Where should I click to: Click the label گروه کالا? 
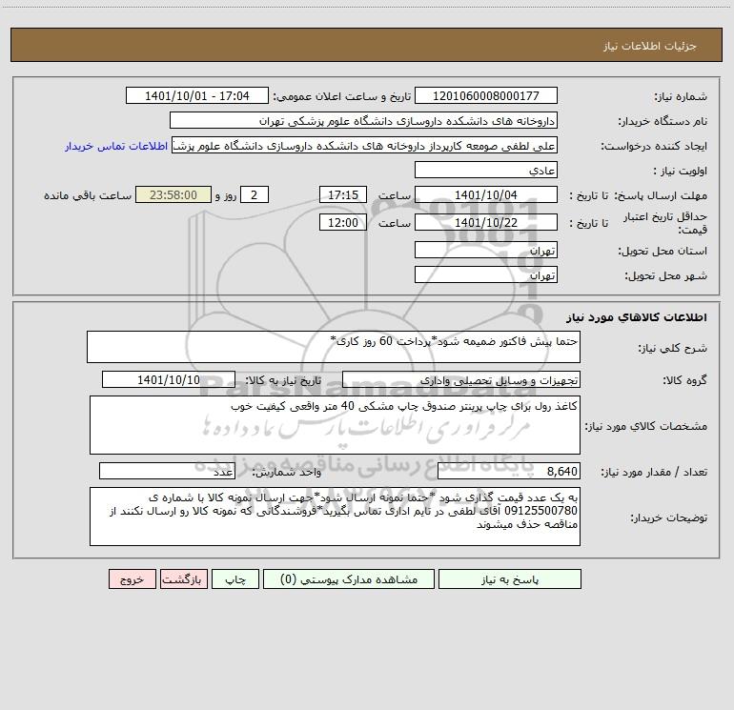click(x=684, y=380)
